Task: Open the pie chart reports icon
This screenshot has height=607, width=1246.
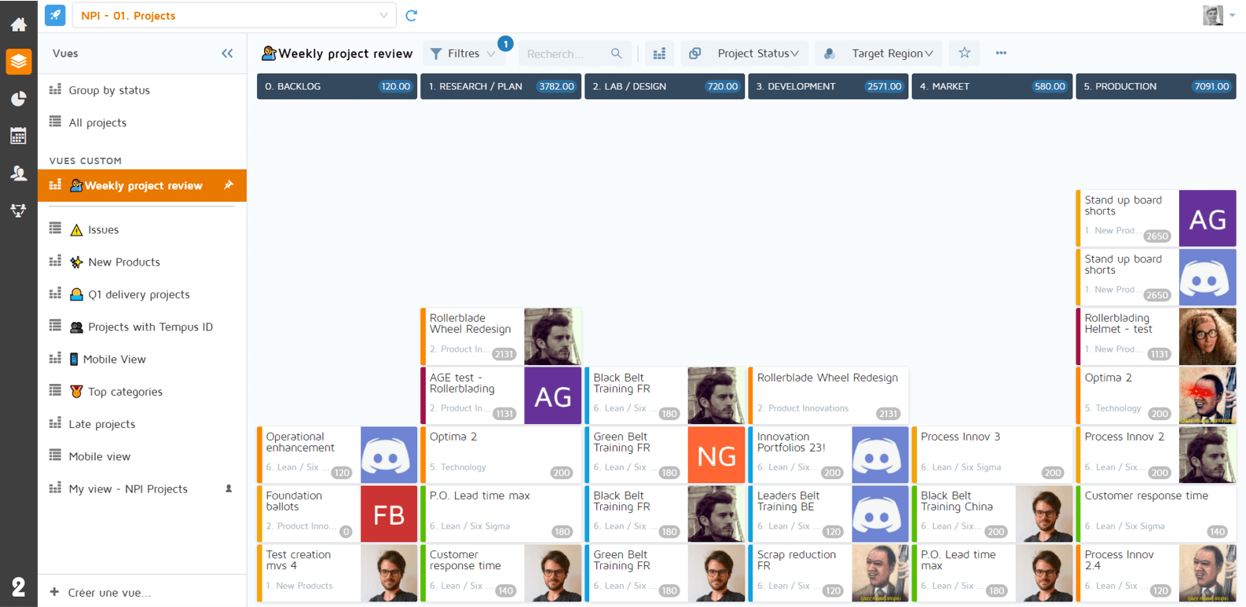Action: [18, 99]
